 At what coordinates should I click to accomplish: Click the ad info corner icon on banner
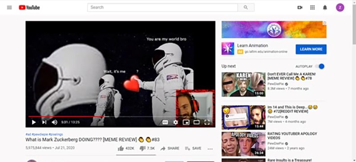325,23
